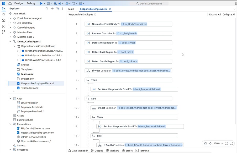Select the Normalize Email Body activity
The image size is (237, 153).
128,24
